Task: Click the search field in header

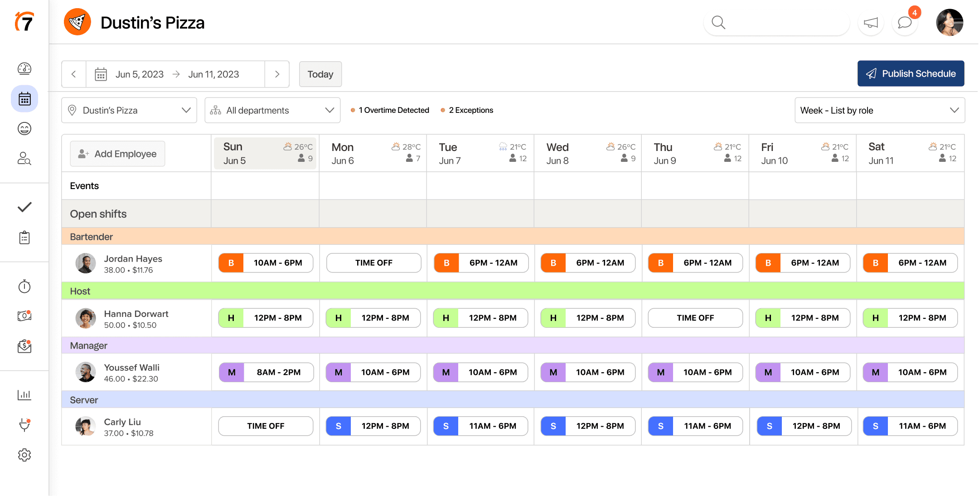Action: pos(776,22)
